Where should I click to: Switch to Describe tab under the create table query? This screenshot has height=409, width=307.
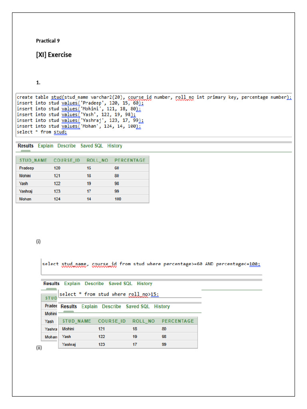(66, 146)
